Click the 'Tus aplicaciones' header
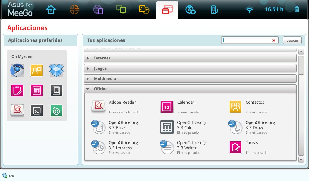 point(106,40)
